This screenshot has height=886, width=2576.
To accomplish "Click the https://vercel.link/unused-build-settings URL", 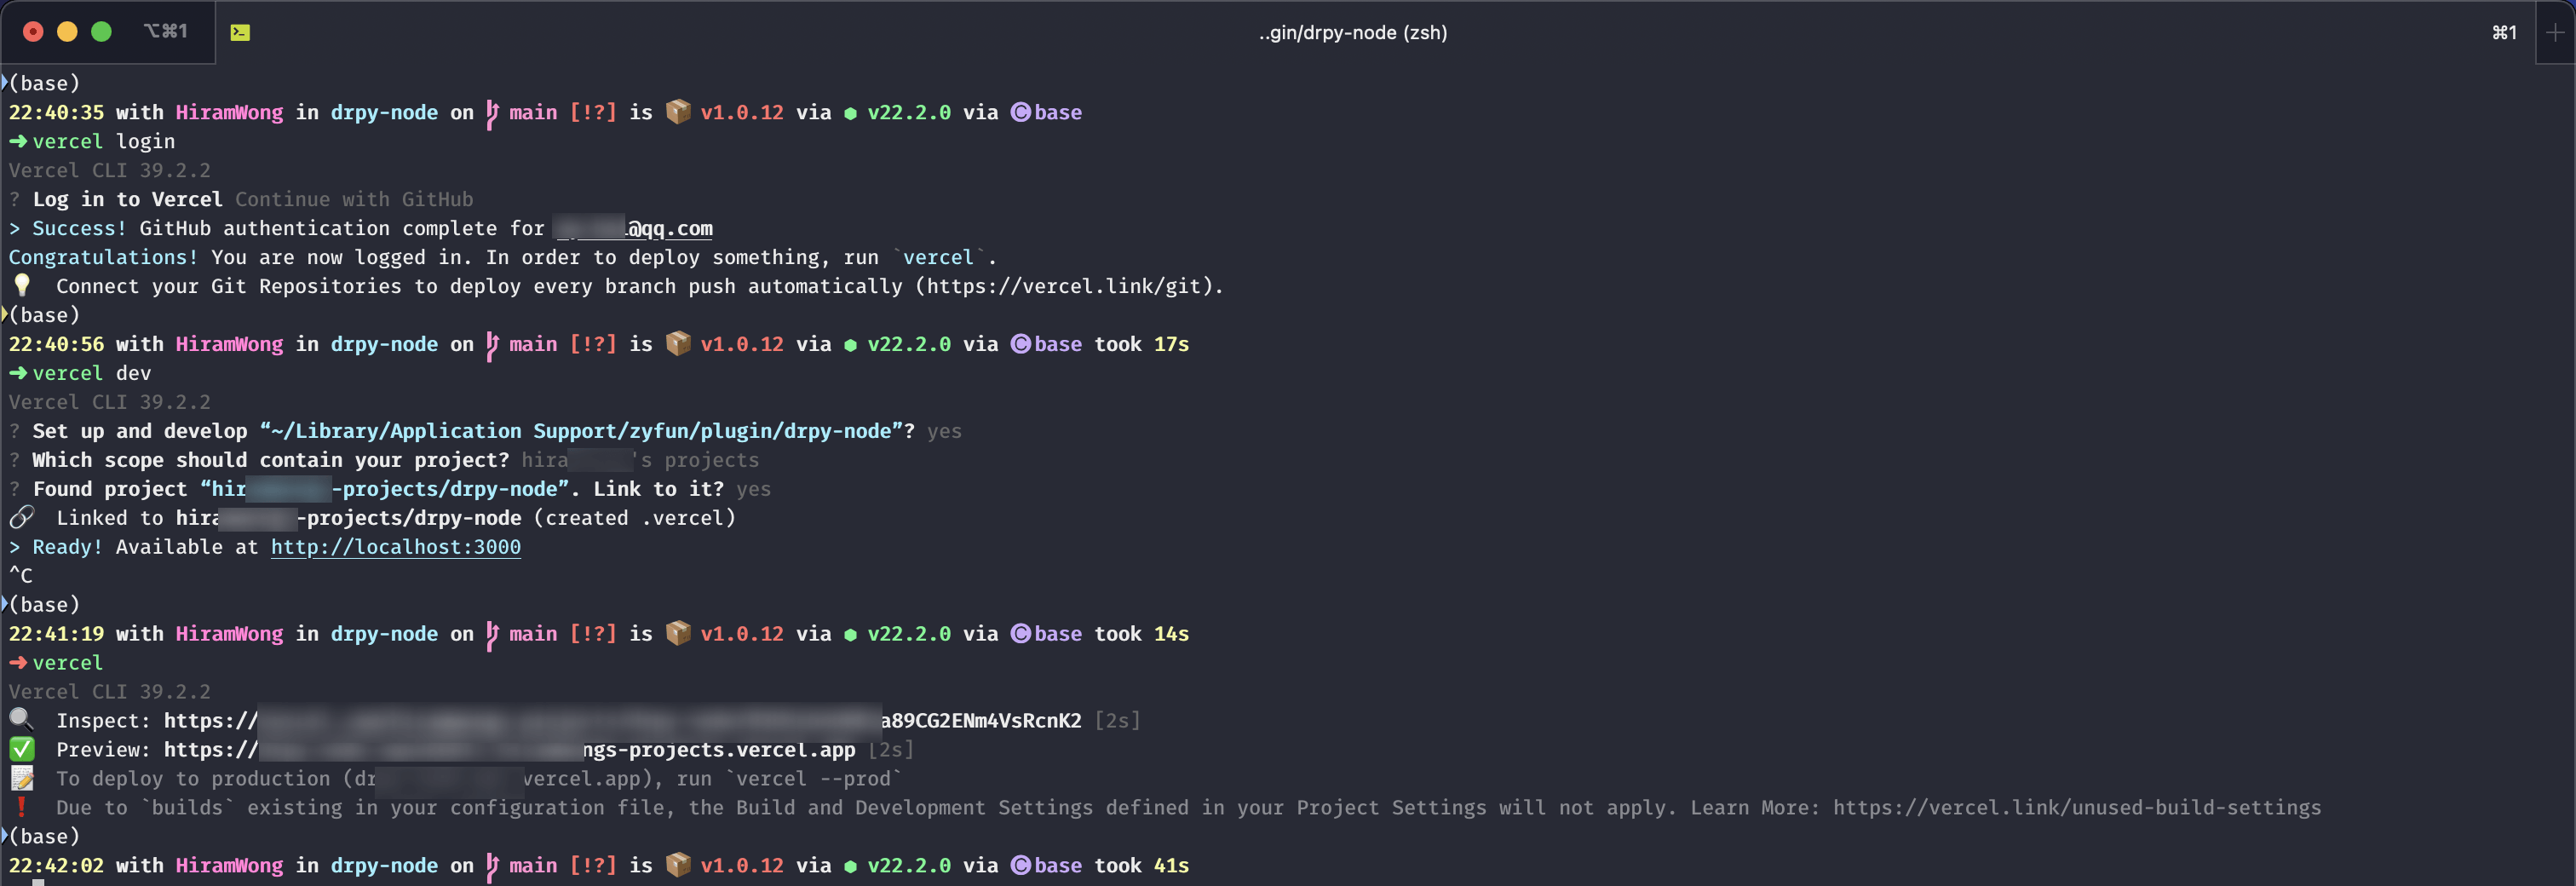I will point(2077,807).
